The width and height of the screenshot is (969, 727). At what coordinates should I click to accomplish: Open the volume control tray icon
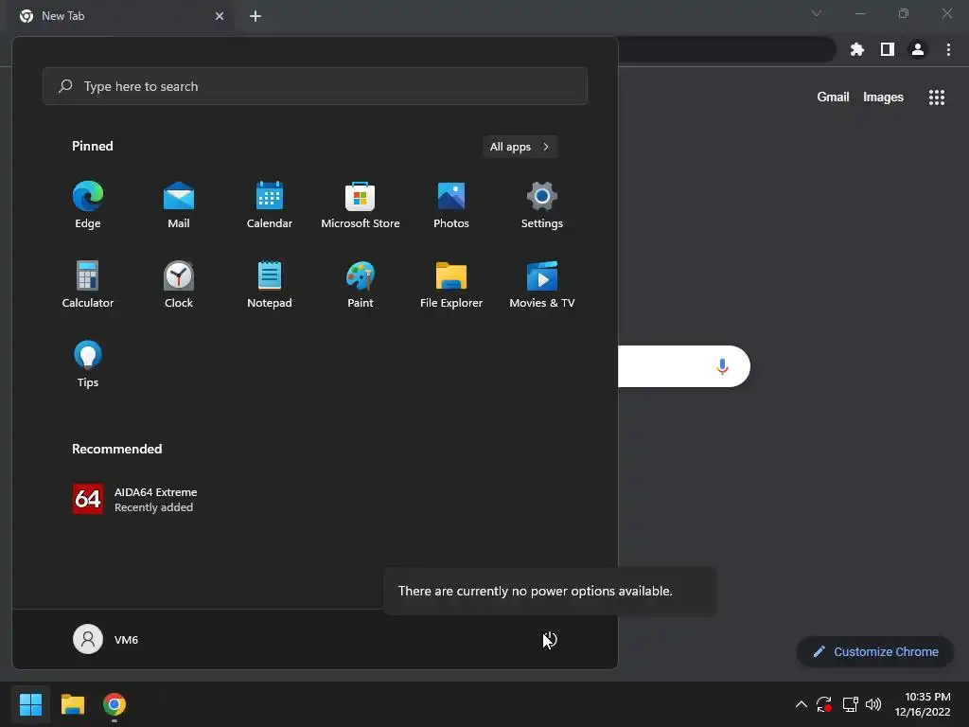pyautogui.click(x=873, y=704)
